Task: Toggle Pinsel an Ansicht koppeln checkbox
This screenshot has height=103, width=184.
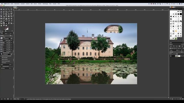Action: point(1,61)
